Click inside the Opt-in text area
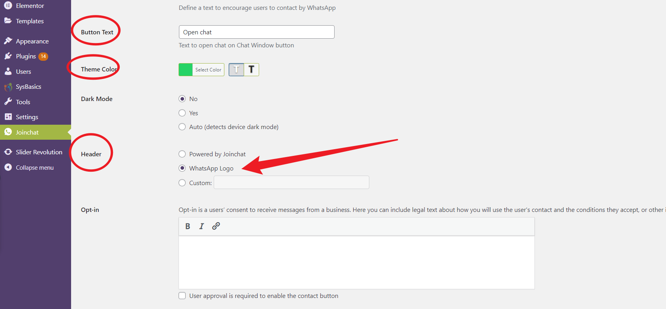Screen dimensions: 666x309 357,262
